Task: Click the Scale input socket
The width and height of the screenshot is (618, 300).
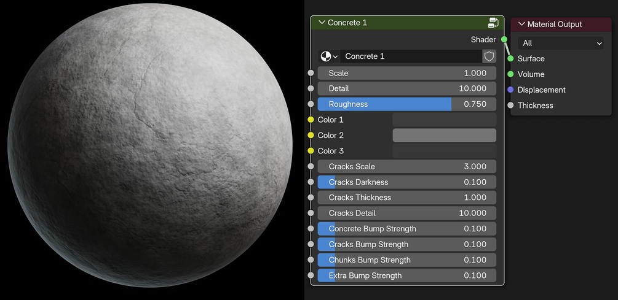Action: point(311,73)
